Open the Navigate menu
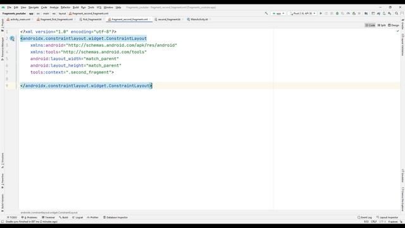405x228 pixels. point(34,8)
